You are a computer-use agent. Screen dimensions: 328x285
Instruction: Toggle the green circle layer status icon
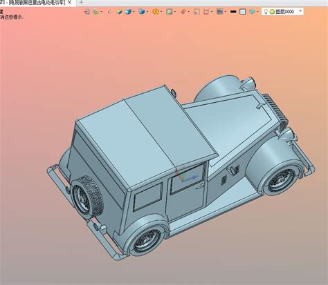tap(272, 12)
